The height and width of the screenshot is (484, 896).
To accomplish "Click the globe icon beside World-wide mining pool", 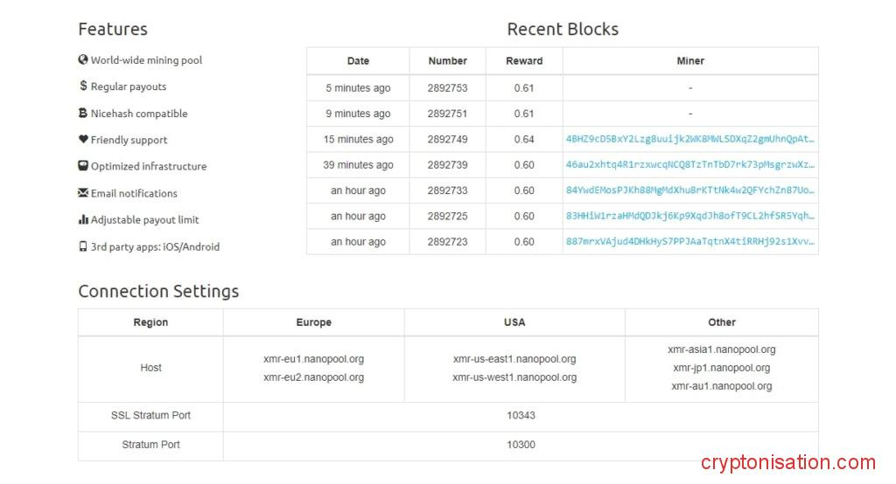I will 83,60.
